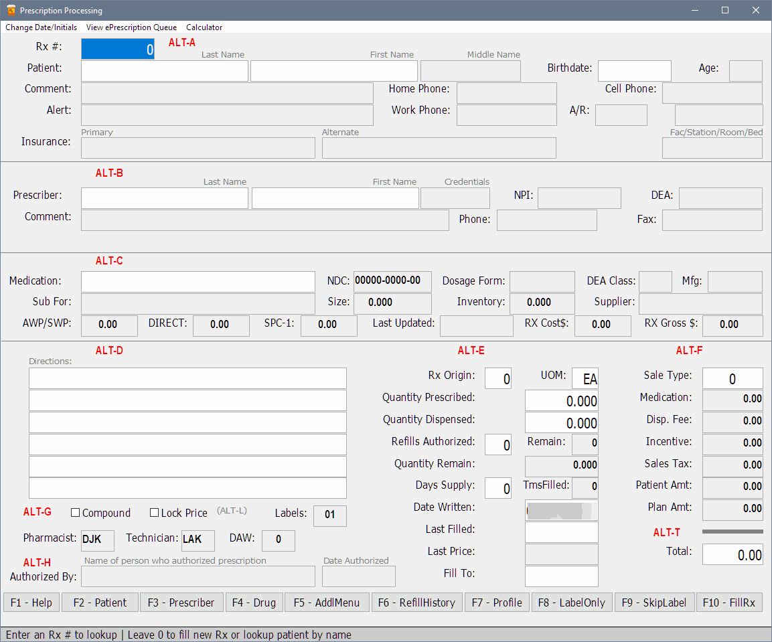Click the first Directions line
The width and height of the screenshot is (772, 642).
187,378
